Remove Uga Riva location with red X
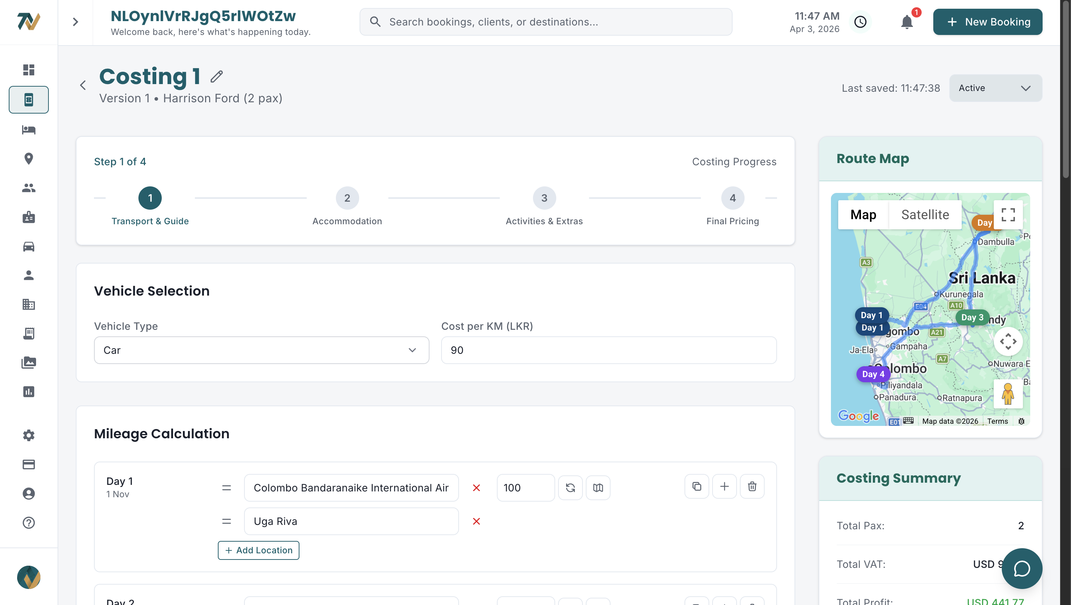1071x605 pixels. (476, 521)
